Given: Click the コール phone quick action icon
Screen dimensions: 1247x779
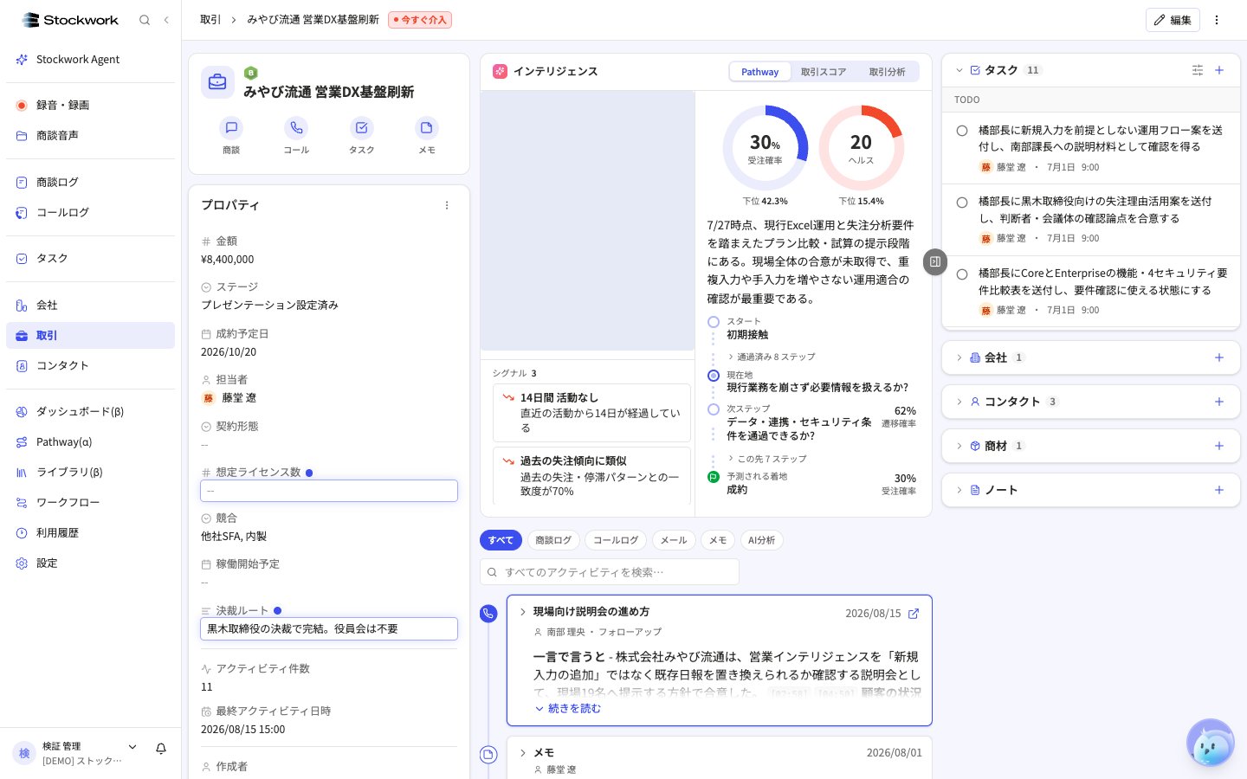Looking at the screenshot, I should [296, 128].
